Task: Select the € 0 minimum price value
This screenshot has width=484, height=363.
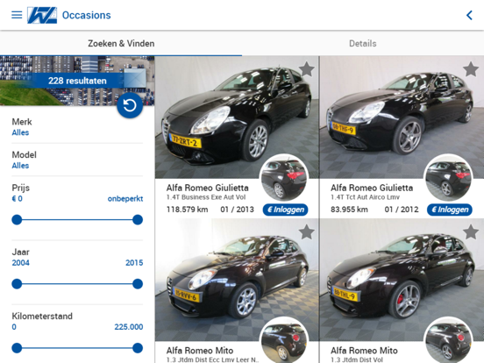Action: 17,198
